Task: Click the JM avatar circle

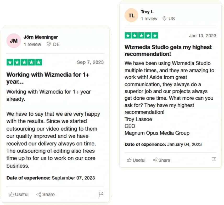Action: pyautogui.click(x=14, y=41)
